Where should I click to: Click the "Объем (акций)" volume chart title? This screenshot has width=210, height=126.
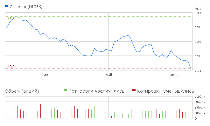tap(22, 91)
